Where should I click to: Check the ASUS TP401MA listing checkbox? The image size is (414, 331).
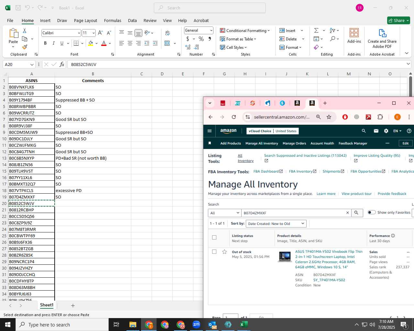pyautogui.click(x=214, y=252)
